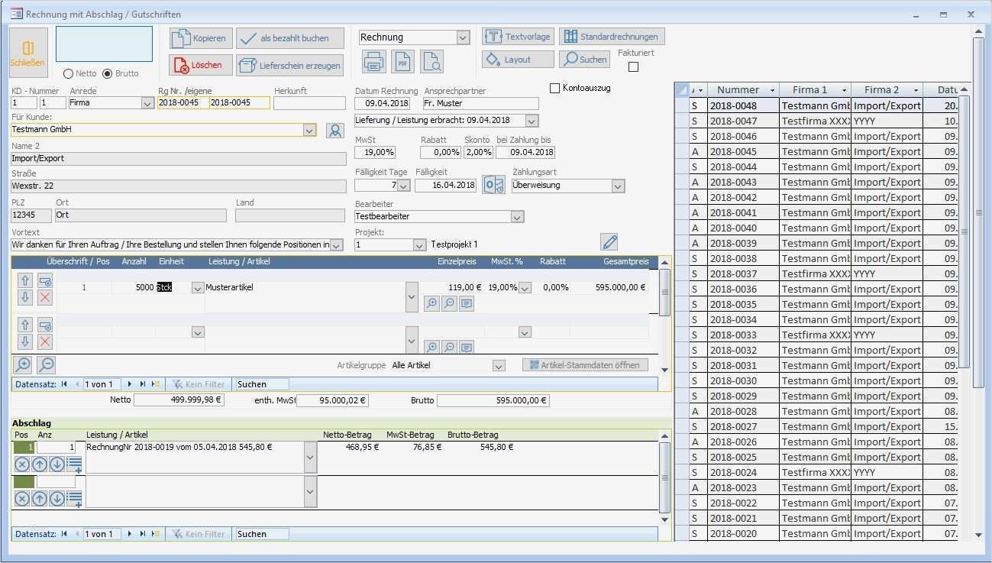This screenshot has height=563, width=992.
Task: Delete first position with red X icon
Action: tap(45, 297)
